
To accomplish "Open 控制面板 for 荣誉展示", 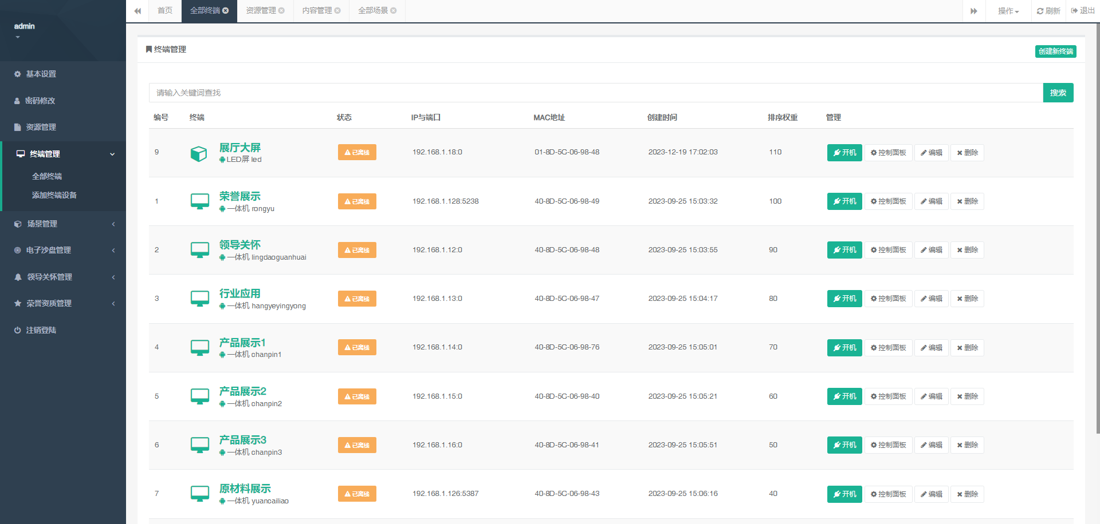I will (888, 201).
